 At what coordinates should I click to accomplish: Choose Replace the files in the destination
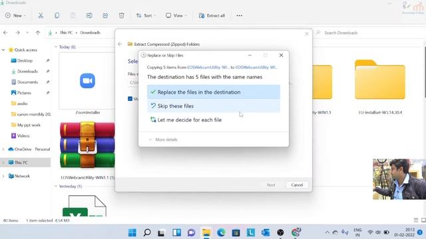[214, 92]
